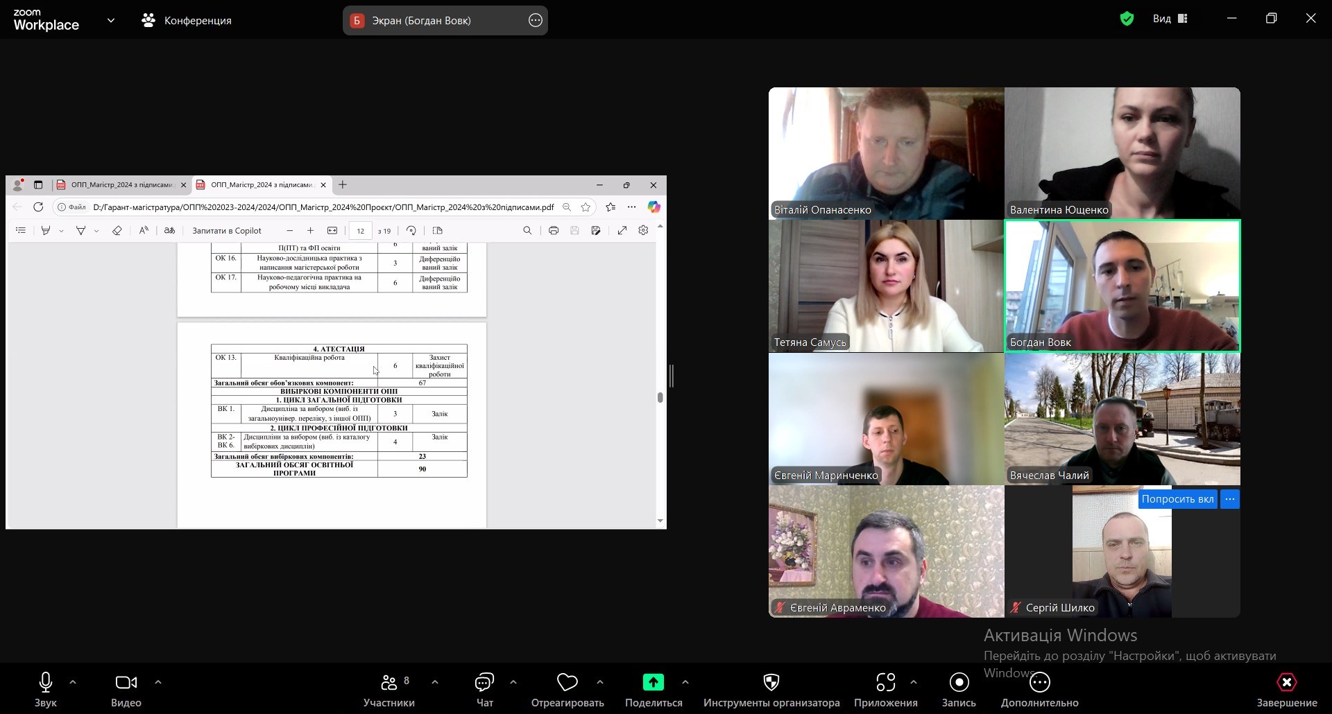
Task: Open the Apps icon
Action: click(885, 683)
